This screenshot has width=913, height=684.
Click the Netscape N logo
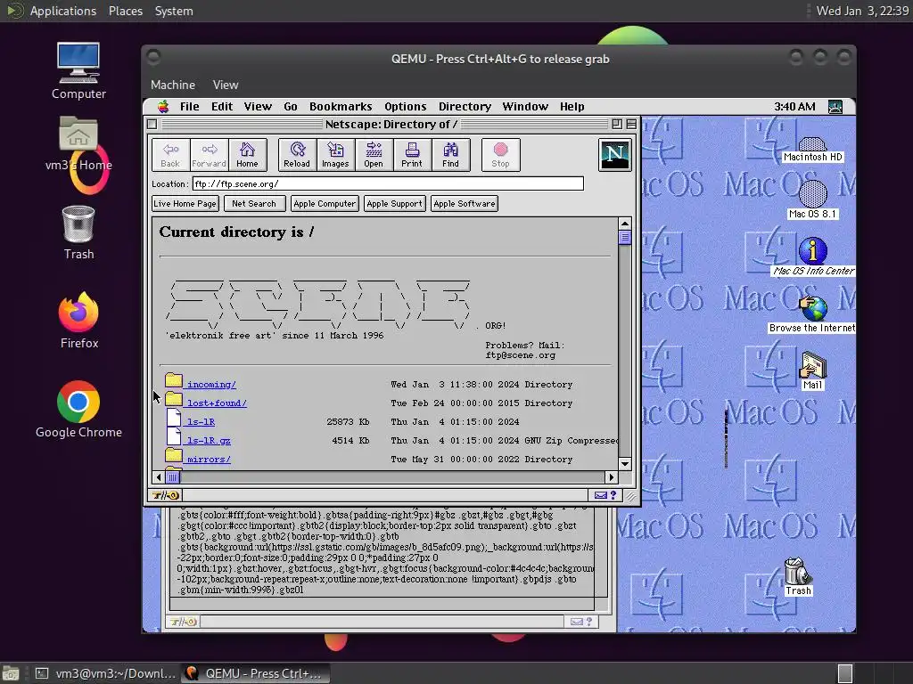click(615, 155)
